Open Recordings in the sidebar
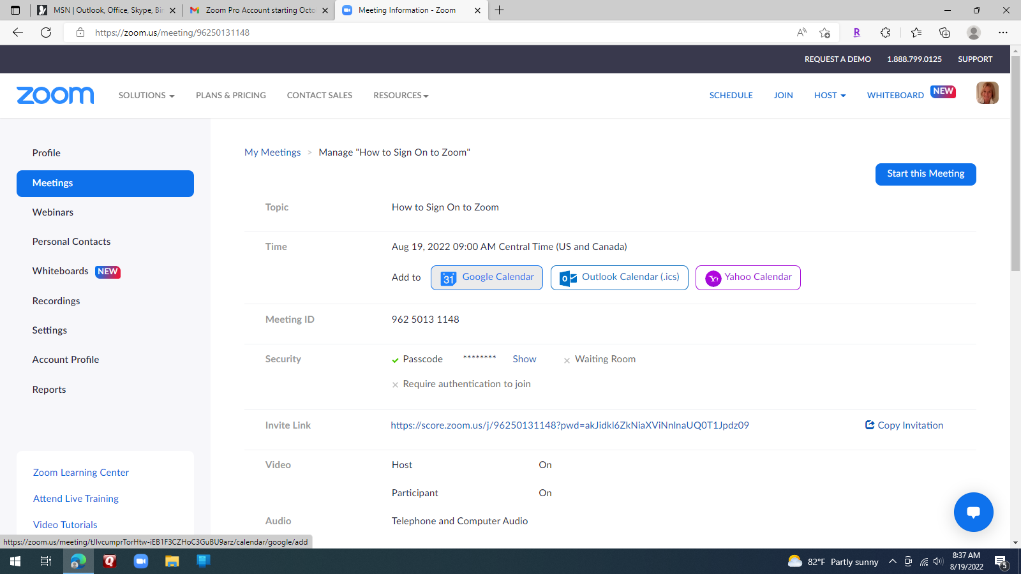Screen dimensions: 1021x574 [56, 301]
